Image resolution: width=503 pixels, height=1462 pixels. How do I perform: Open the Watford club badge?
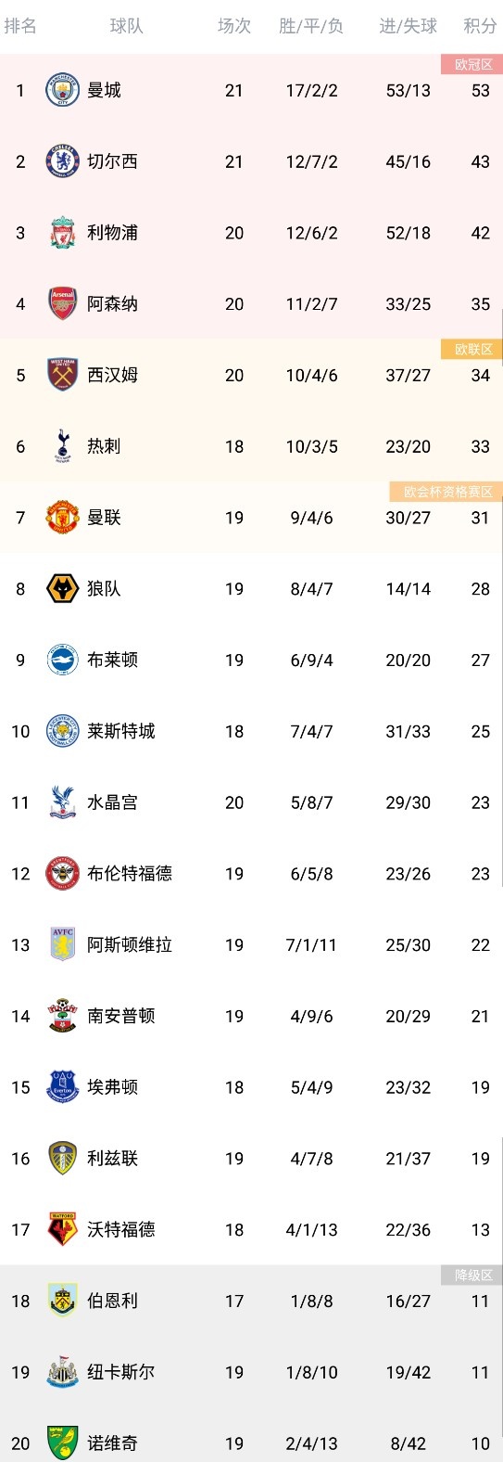click(63, 1229)
